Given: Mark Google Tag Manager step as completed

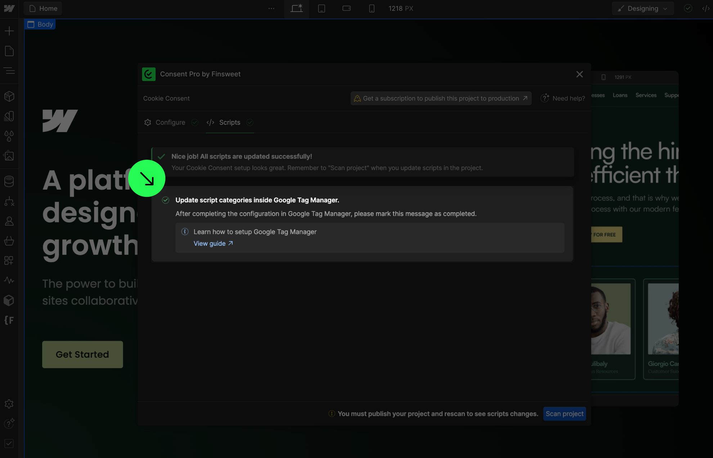Looking at the screenshot, I should pos(166,200).
